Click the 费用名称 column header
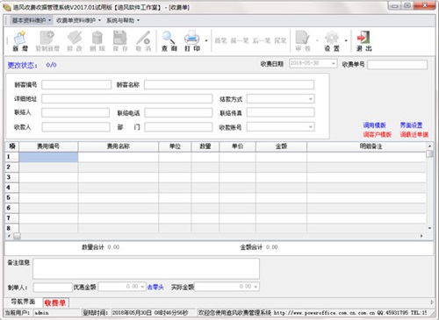This screenshot has height=320, width=439. pyautogui.click(x=119, y=146)
